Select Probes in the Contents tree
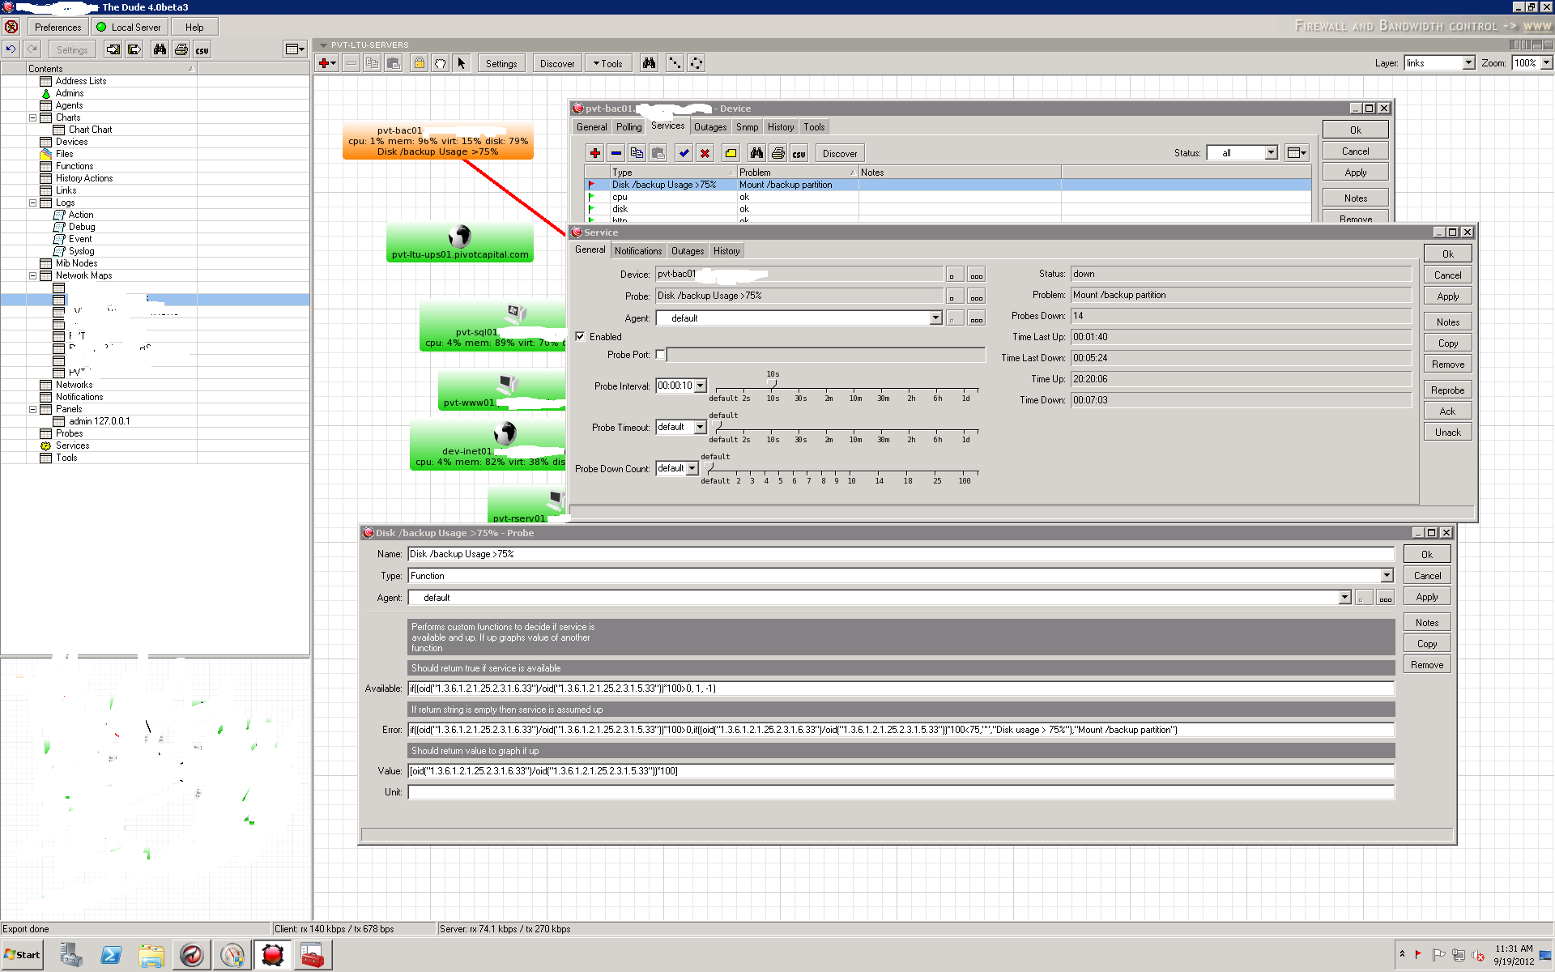This screenshot has width=1555, height=972. point(70,433)
